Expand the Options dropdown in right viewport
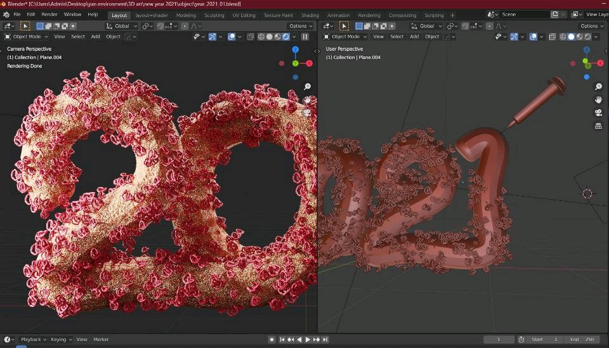The height and width of the screenshot is (348, 609). [591, 26]
